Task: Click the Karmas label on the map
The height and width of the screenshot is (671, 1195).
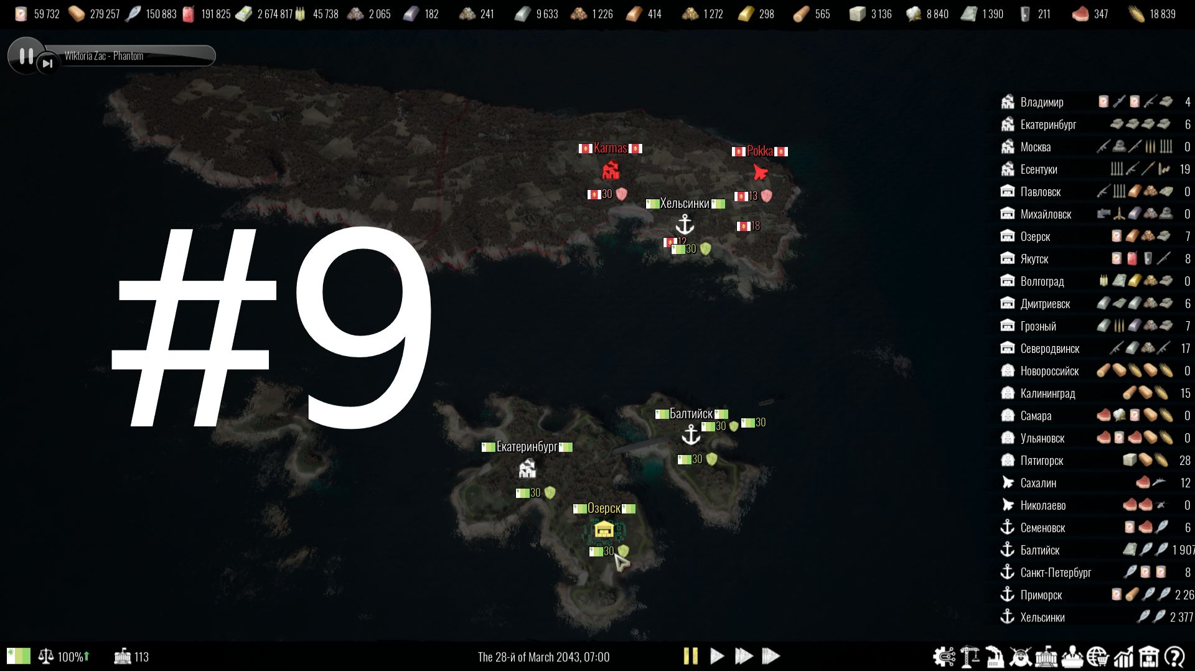Action: click(610, 148)
